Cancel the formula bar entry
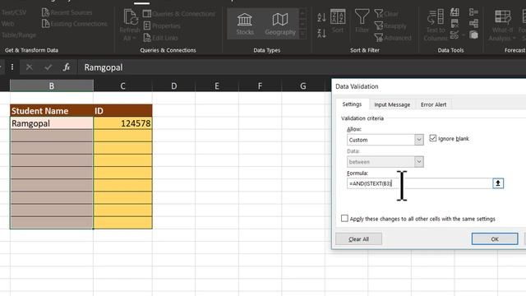Screen dimensions: 526x296 (x=30, y=67)
